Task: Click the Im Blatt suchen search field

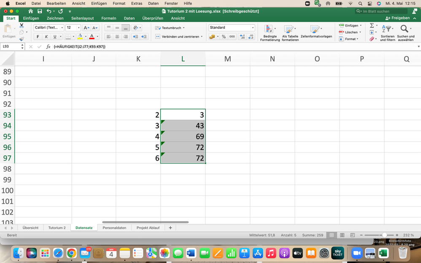Action: pos(381,11)
